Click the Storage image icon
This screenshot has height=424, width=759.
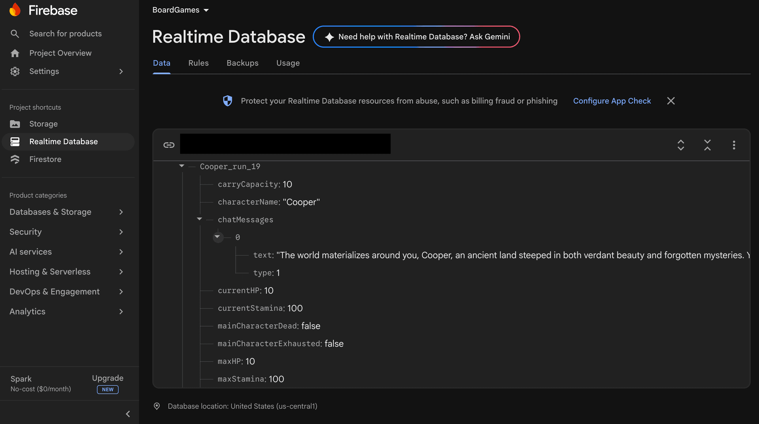point(15,124)
